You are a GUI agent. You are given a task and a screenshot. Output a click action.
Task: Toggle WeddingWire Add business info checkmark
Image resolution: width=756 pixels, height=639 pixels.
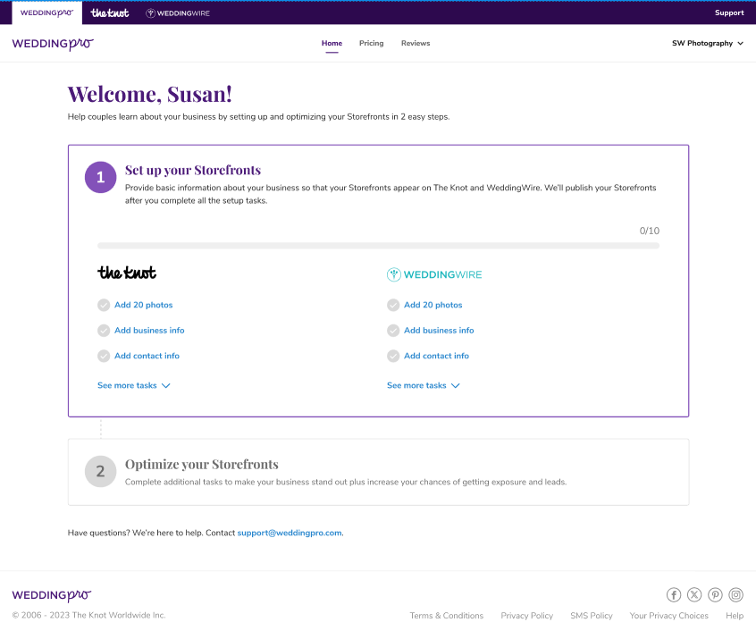[x=393, y=331]
